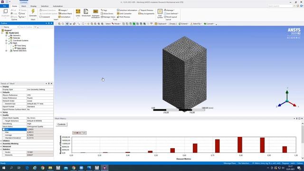The image size is (304, 171).
Task: Open the File menu
Action: (x=4, y=6)
